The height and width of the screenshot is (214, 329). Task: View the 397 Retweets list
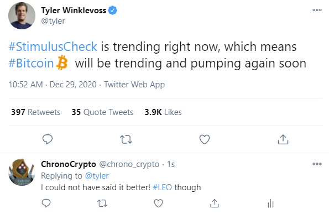coord(36,112)
